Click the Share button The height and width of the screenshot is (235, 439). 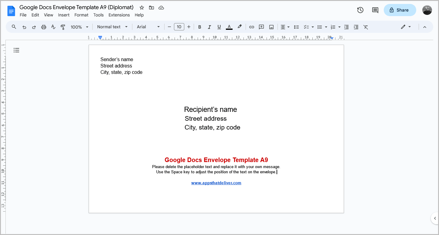point(400,10)
